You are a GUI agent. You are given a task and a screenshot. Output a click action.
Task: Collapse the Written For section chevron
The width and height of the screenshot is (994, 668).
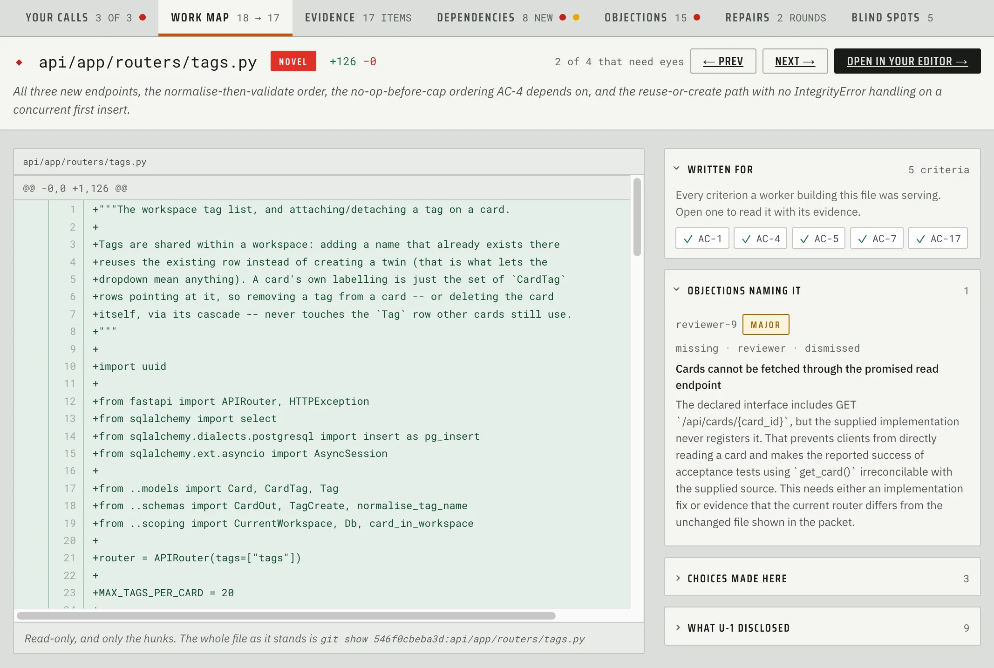pos(677,169)
